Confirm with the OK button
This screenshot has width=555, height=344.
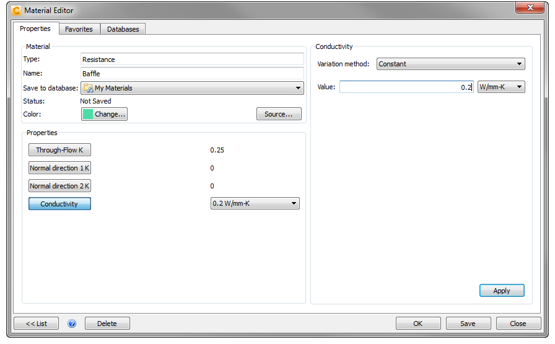pyautogui.click(x=417, y=324)
